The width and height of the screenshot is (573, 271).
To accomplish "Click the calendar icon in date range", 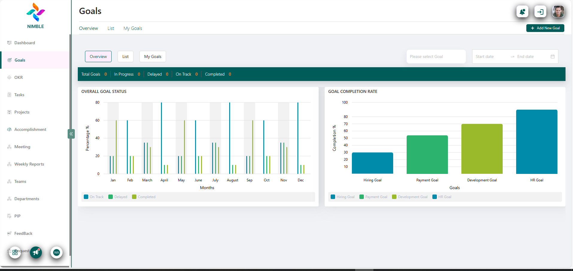I will (x=552, y=56).
